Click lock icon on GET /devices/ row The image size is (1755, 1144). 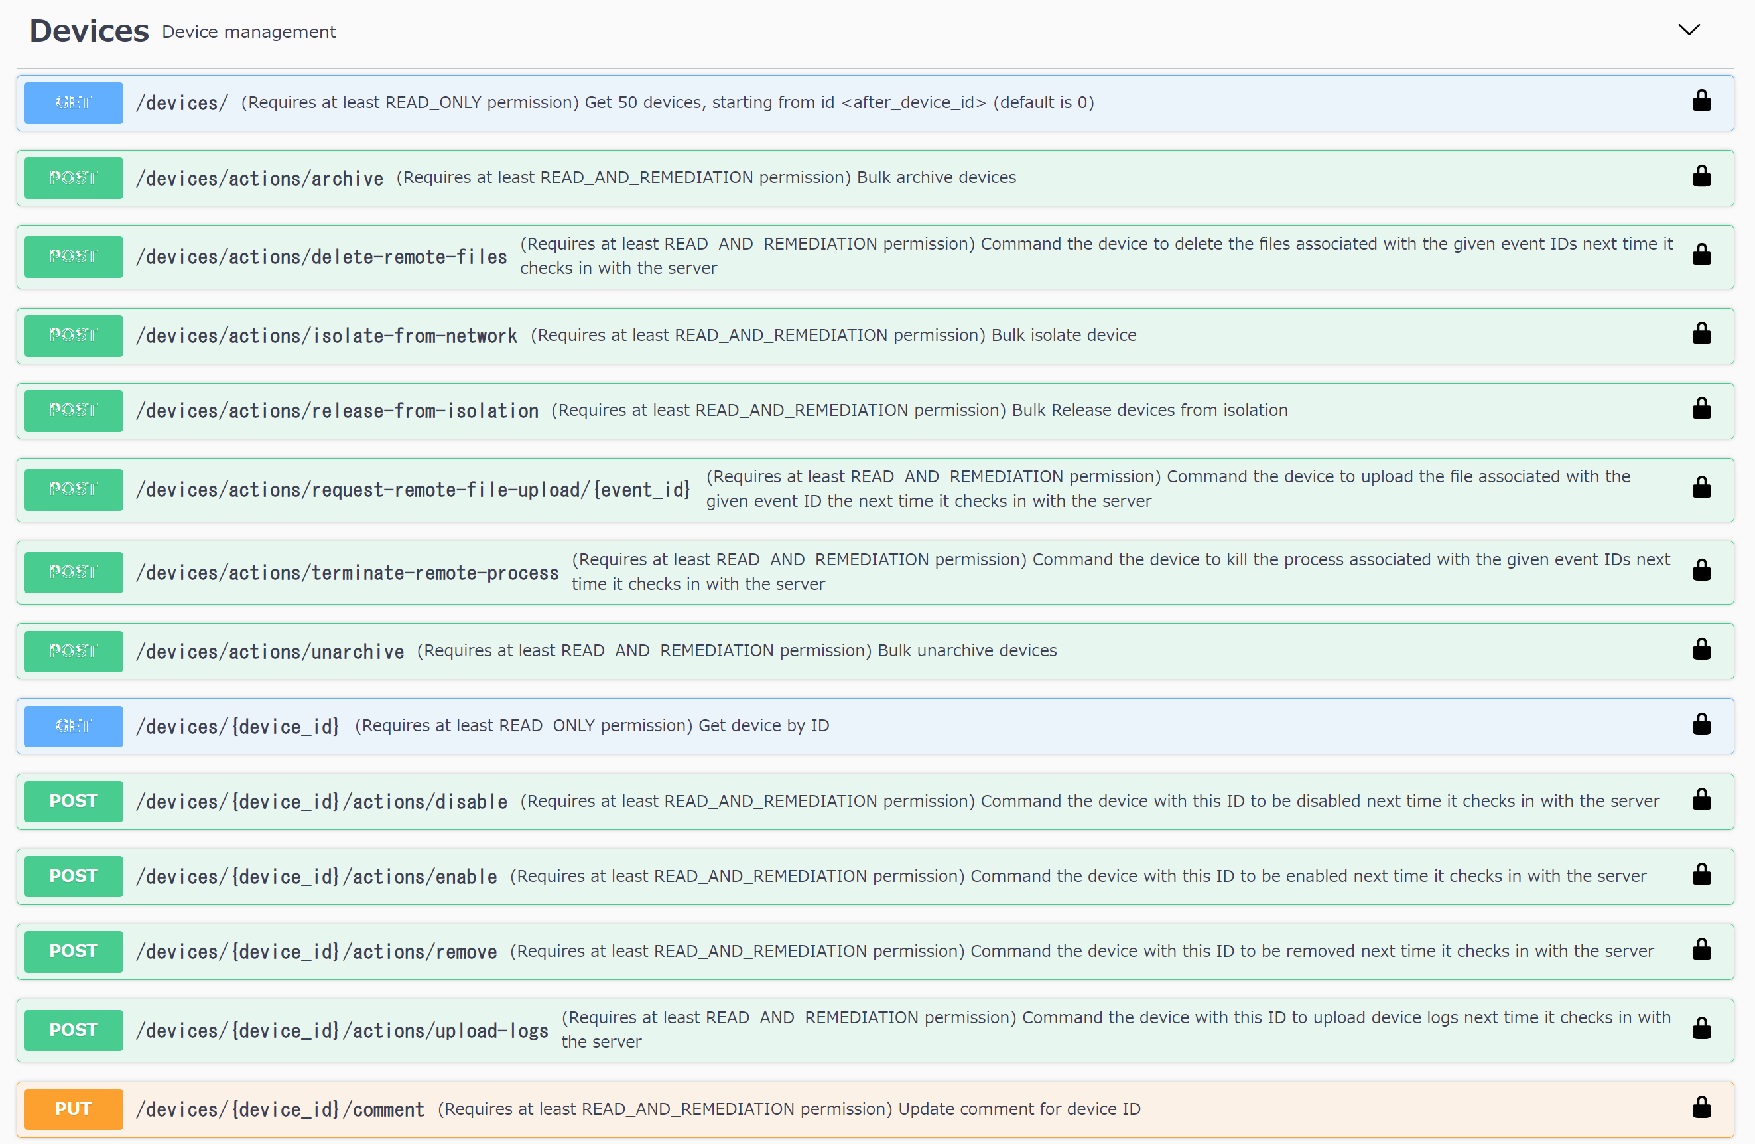point(1701,102)
